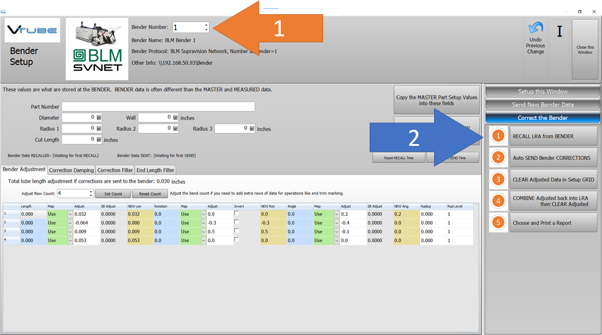Open calculator icon in Wall field

[175, 117]
